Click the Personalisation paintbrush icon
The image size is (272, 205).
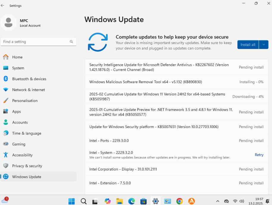[x=6, y=100]
